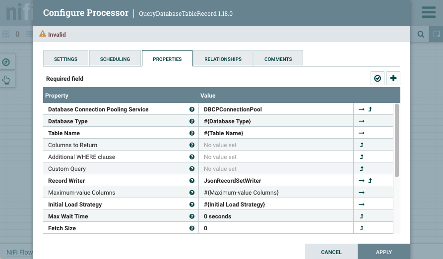Go to DBCPConnectionPool service using arrow

coord(361,109)
